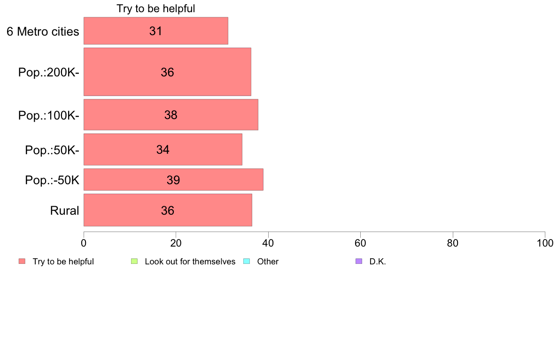Select the Pop.:50K- bar showing 34
This screenshot has height=345, width=558.
pos(163,150)
